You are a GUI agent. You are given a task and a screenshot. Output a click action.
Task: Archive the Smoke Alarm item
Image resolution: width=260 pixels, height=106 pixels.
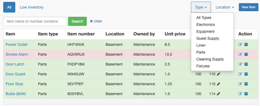(x=246, y=54)
